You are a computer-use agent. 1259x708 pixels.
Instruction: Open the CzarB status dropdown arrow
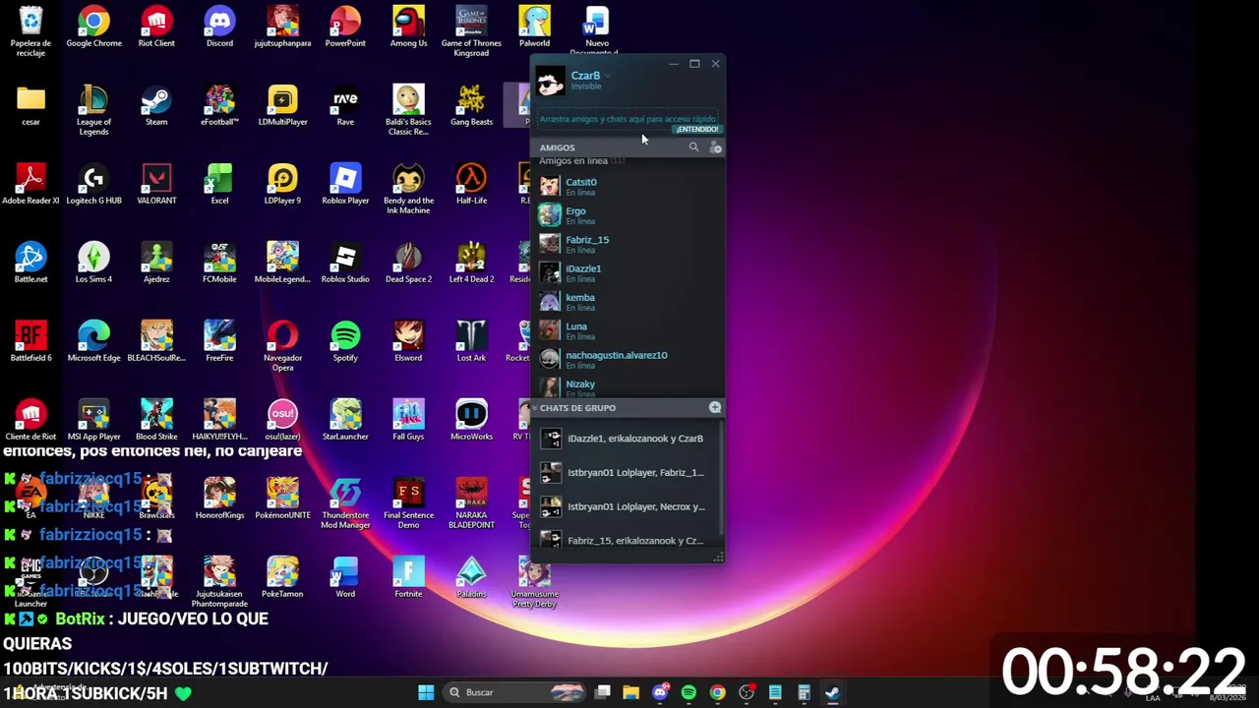point(607,76)
